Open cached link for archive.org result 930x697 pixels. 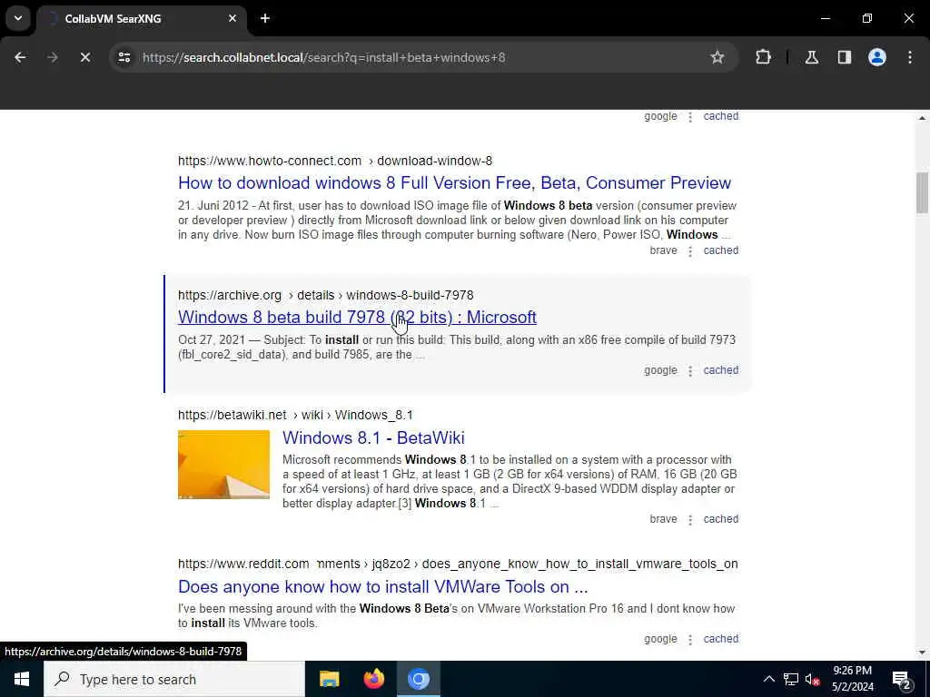click(720, 370)
